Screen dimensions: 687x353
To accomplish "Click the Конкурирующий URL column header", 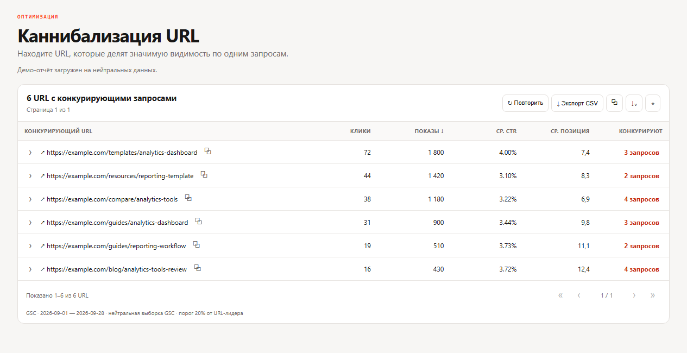I will pos(59,131).
